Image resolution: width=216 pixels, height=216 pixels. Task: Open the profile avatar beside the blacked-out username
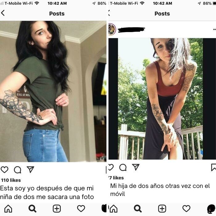click(x=112, y=29)
